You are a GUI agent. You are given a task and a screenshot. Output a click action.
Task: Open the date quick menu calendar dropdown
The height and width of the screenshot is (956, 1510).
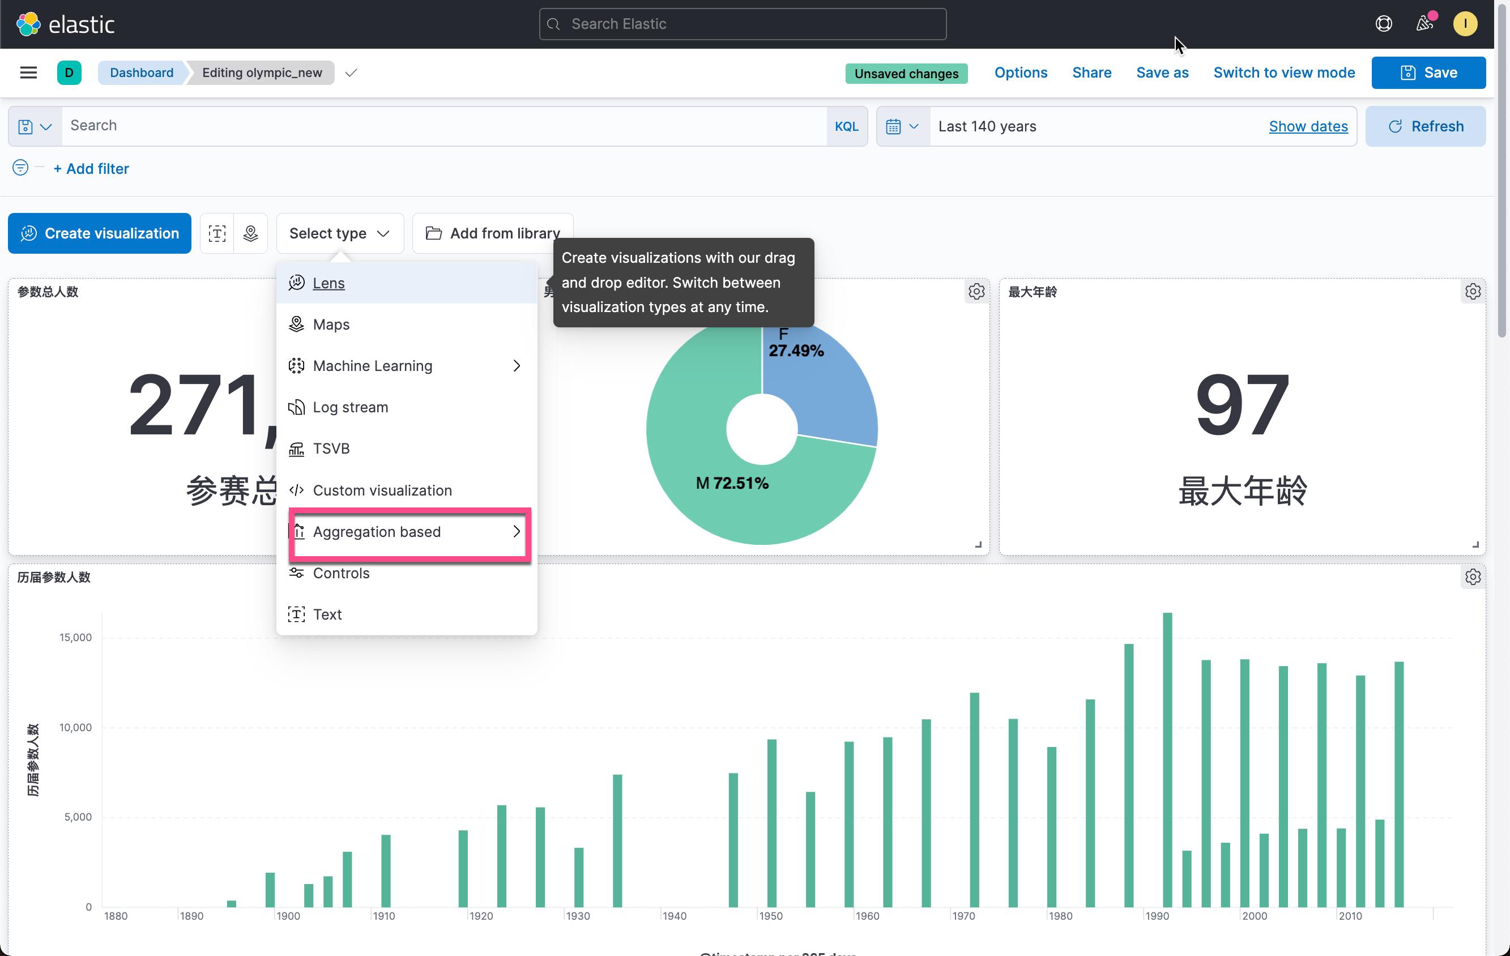click(x=903, y=127)
